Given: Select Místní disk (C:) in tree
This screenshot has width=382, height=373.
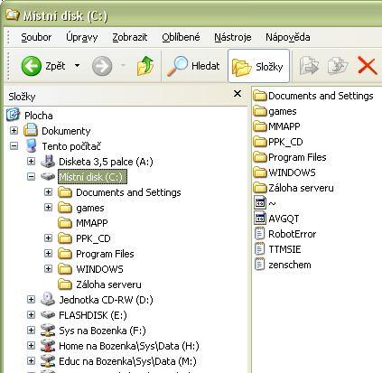Looking at the screenshot, I should [x=92, y=177].
